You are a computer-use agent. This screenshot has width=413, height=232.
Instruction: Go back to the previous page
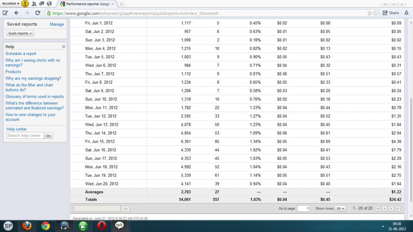point(16,13)
